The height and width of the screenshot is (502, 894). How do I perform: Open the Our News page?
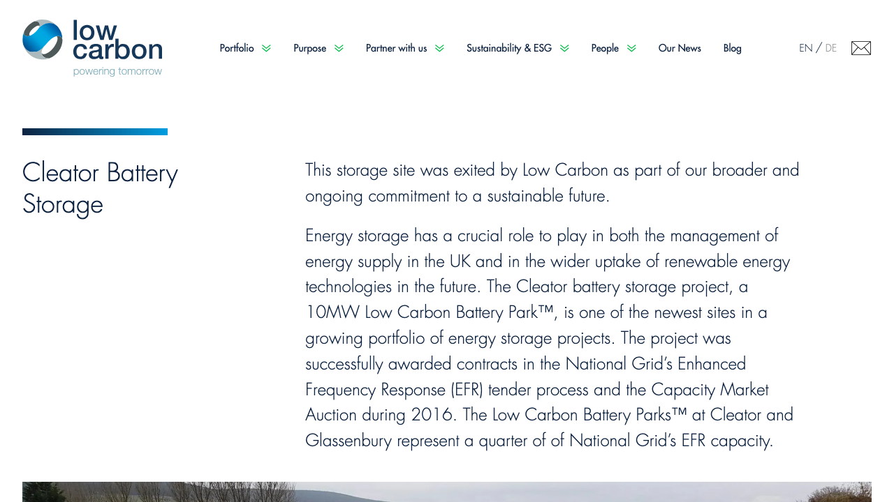tap(680, 48)
